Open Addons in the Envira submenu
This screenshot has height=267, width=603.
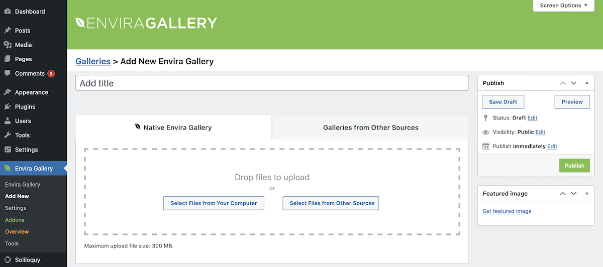point(15,220)
